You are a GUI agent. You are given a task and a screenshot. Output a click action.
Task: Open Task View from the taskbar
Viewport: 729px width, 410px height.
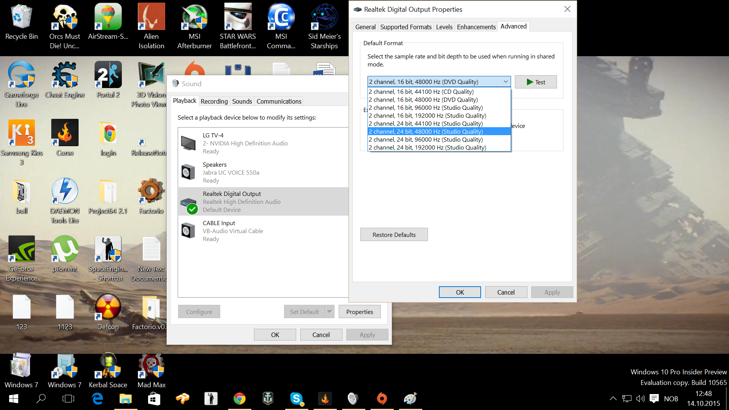coord(68,399)
